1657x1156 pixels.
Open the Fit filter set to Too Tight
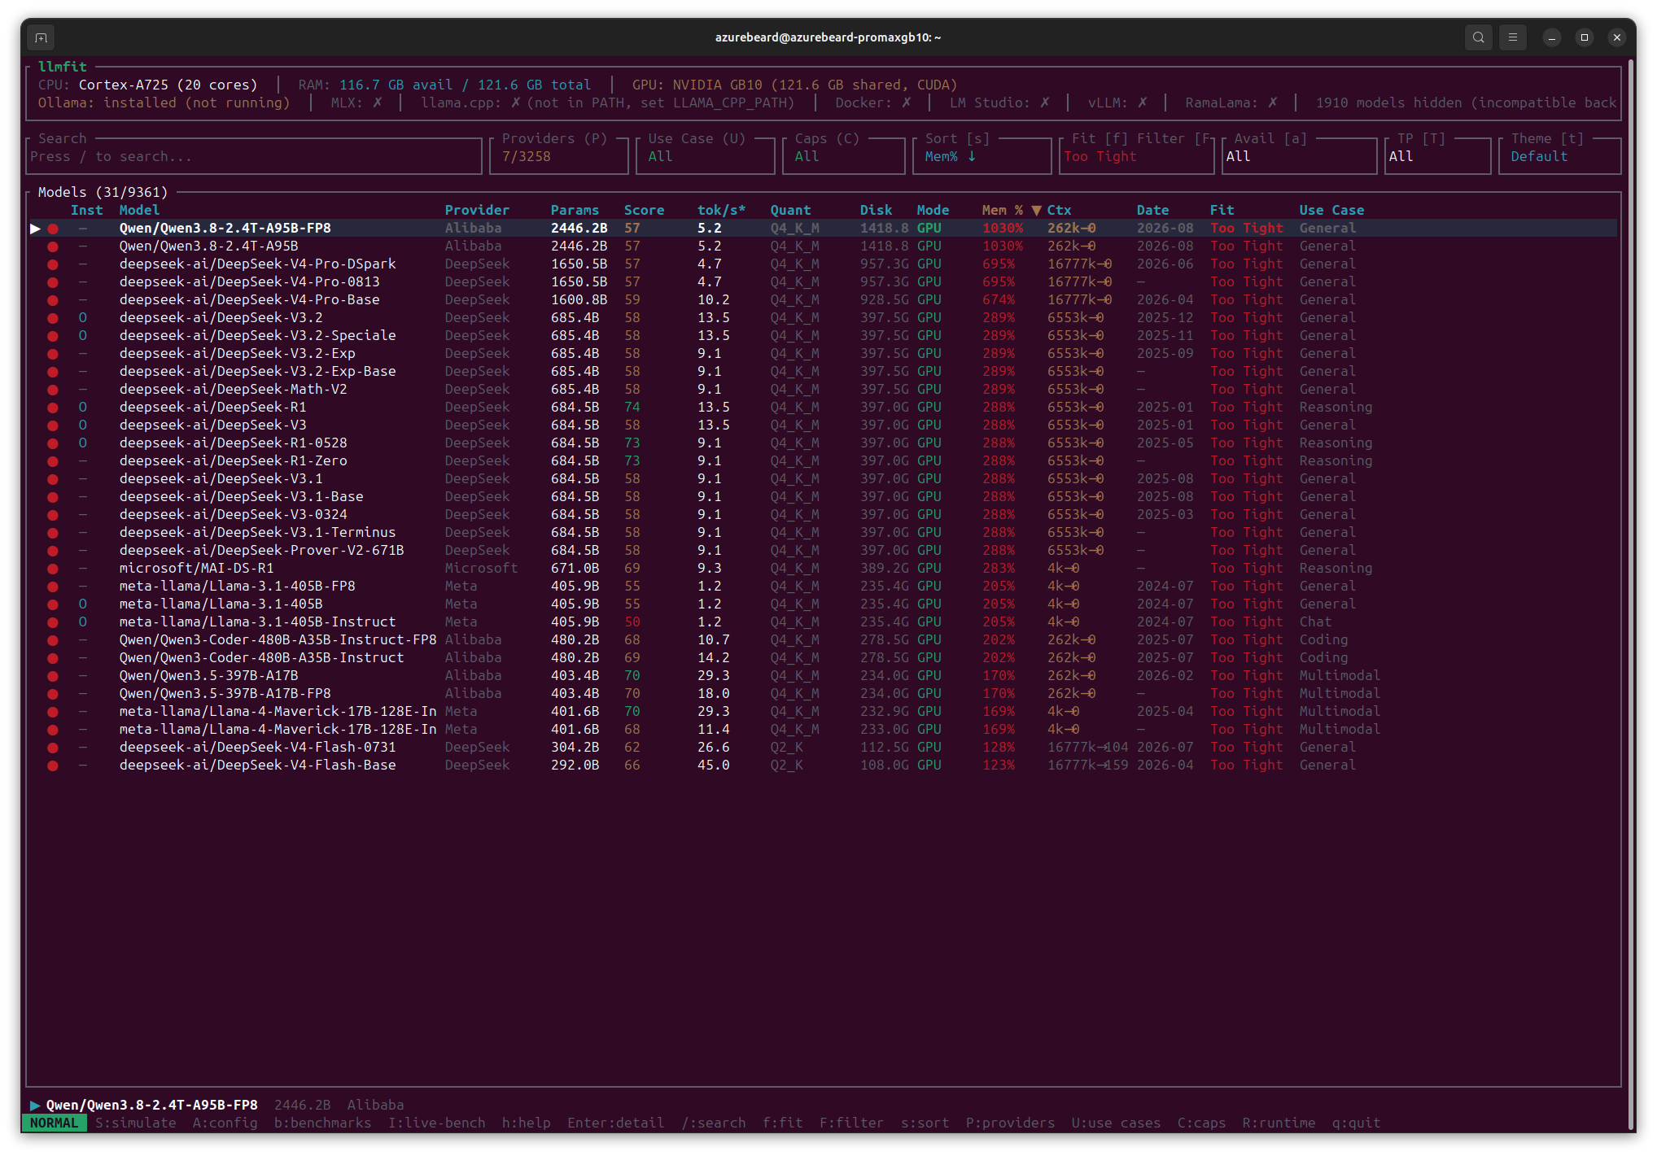(1136, 156)
